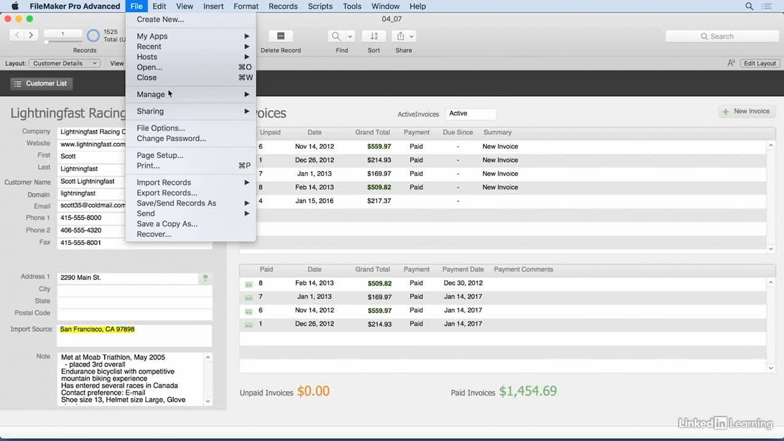Open the Layout Customer Details dropdown
Image resolution: width=784 pixels, height=441 pixels.
[x=64, y=63]
